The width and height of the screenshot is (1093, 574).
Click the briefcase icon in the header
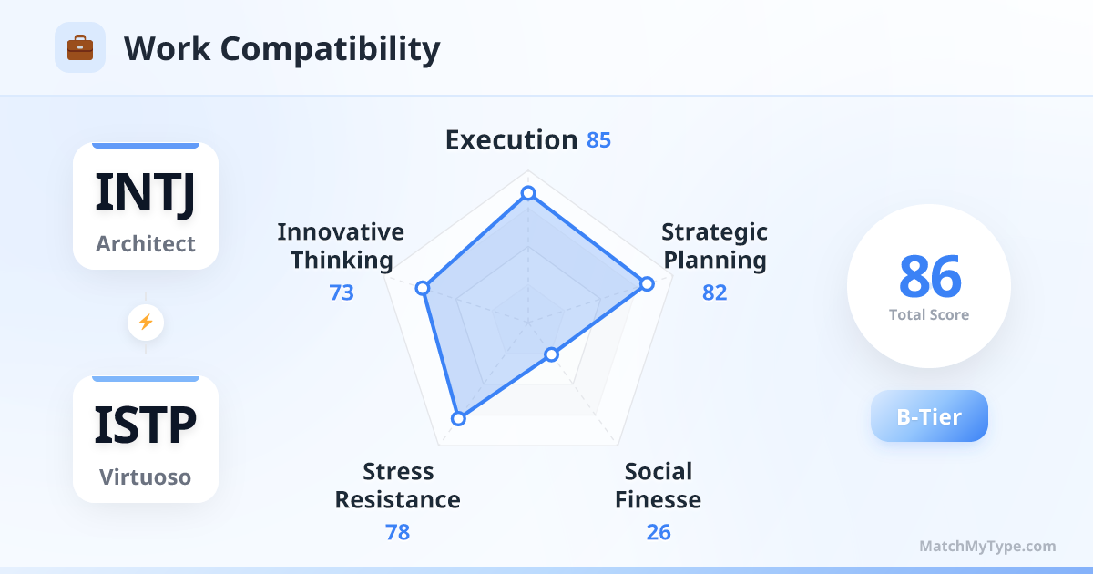pyautogui.click(x=80, y=47)
